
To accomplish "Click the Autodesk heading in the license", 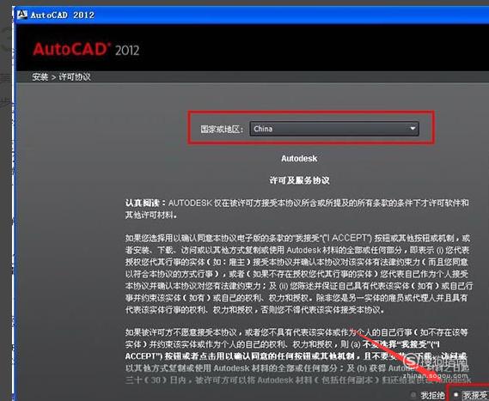I will pos(299,158).
